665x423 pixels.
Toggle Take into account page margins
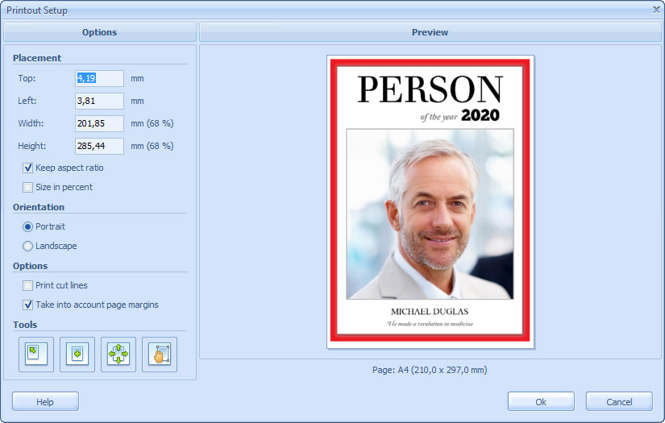pyautogui.click(x=28, y=305)
